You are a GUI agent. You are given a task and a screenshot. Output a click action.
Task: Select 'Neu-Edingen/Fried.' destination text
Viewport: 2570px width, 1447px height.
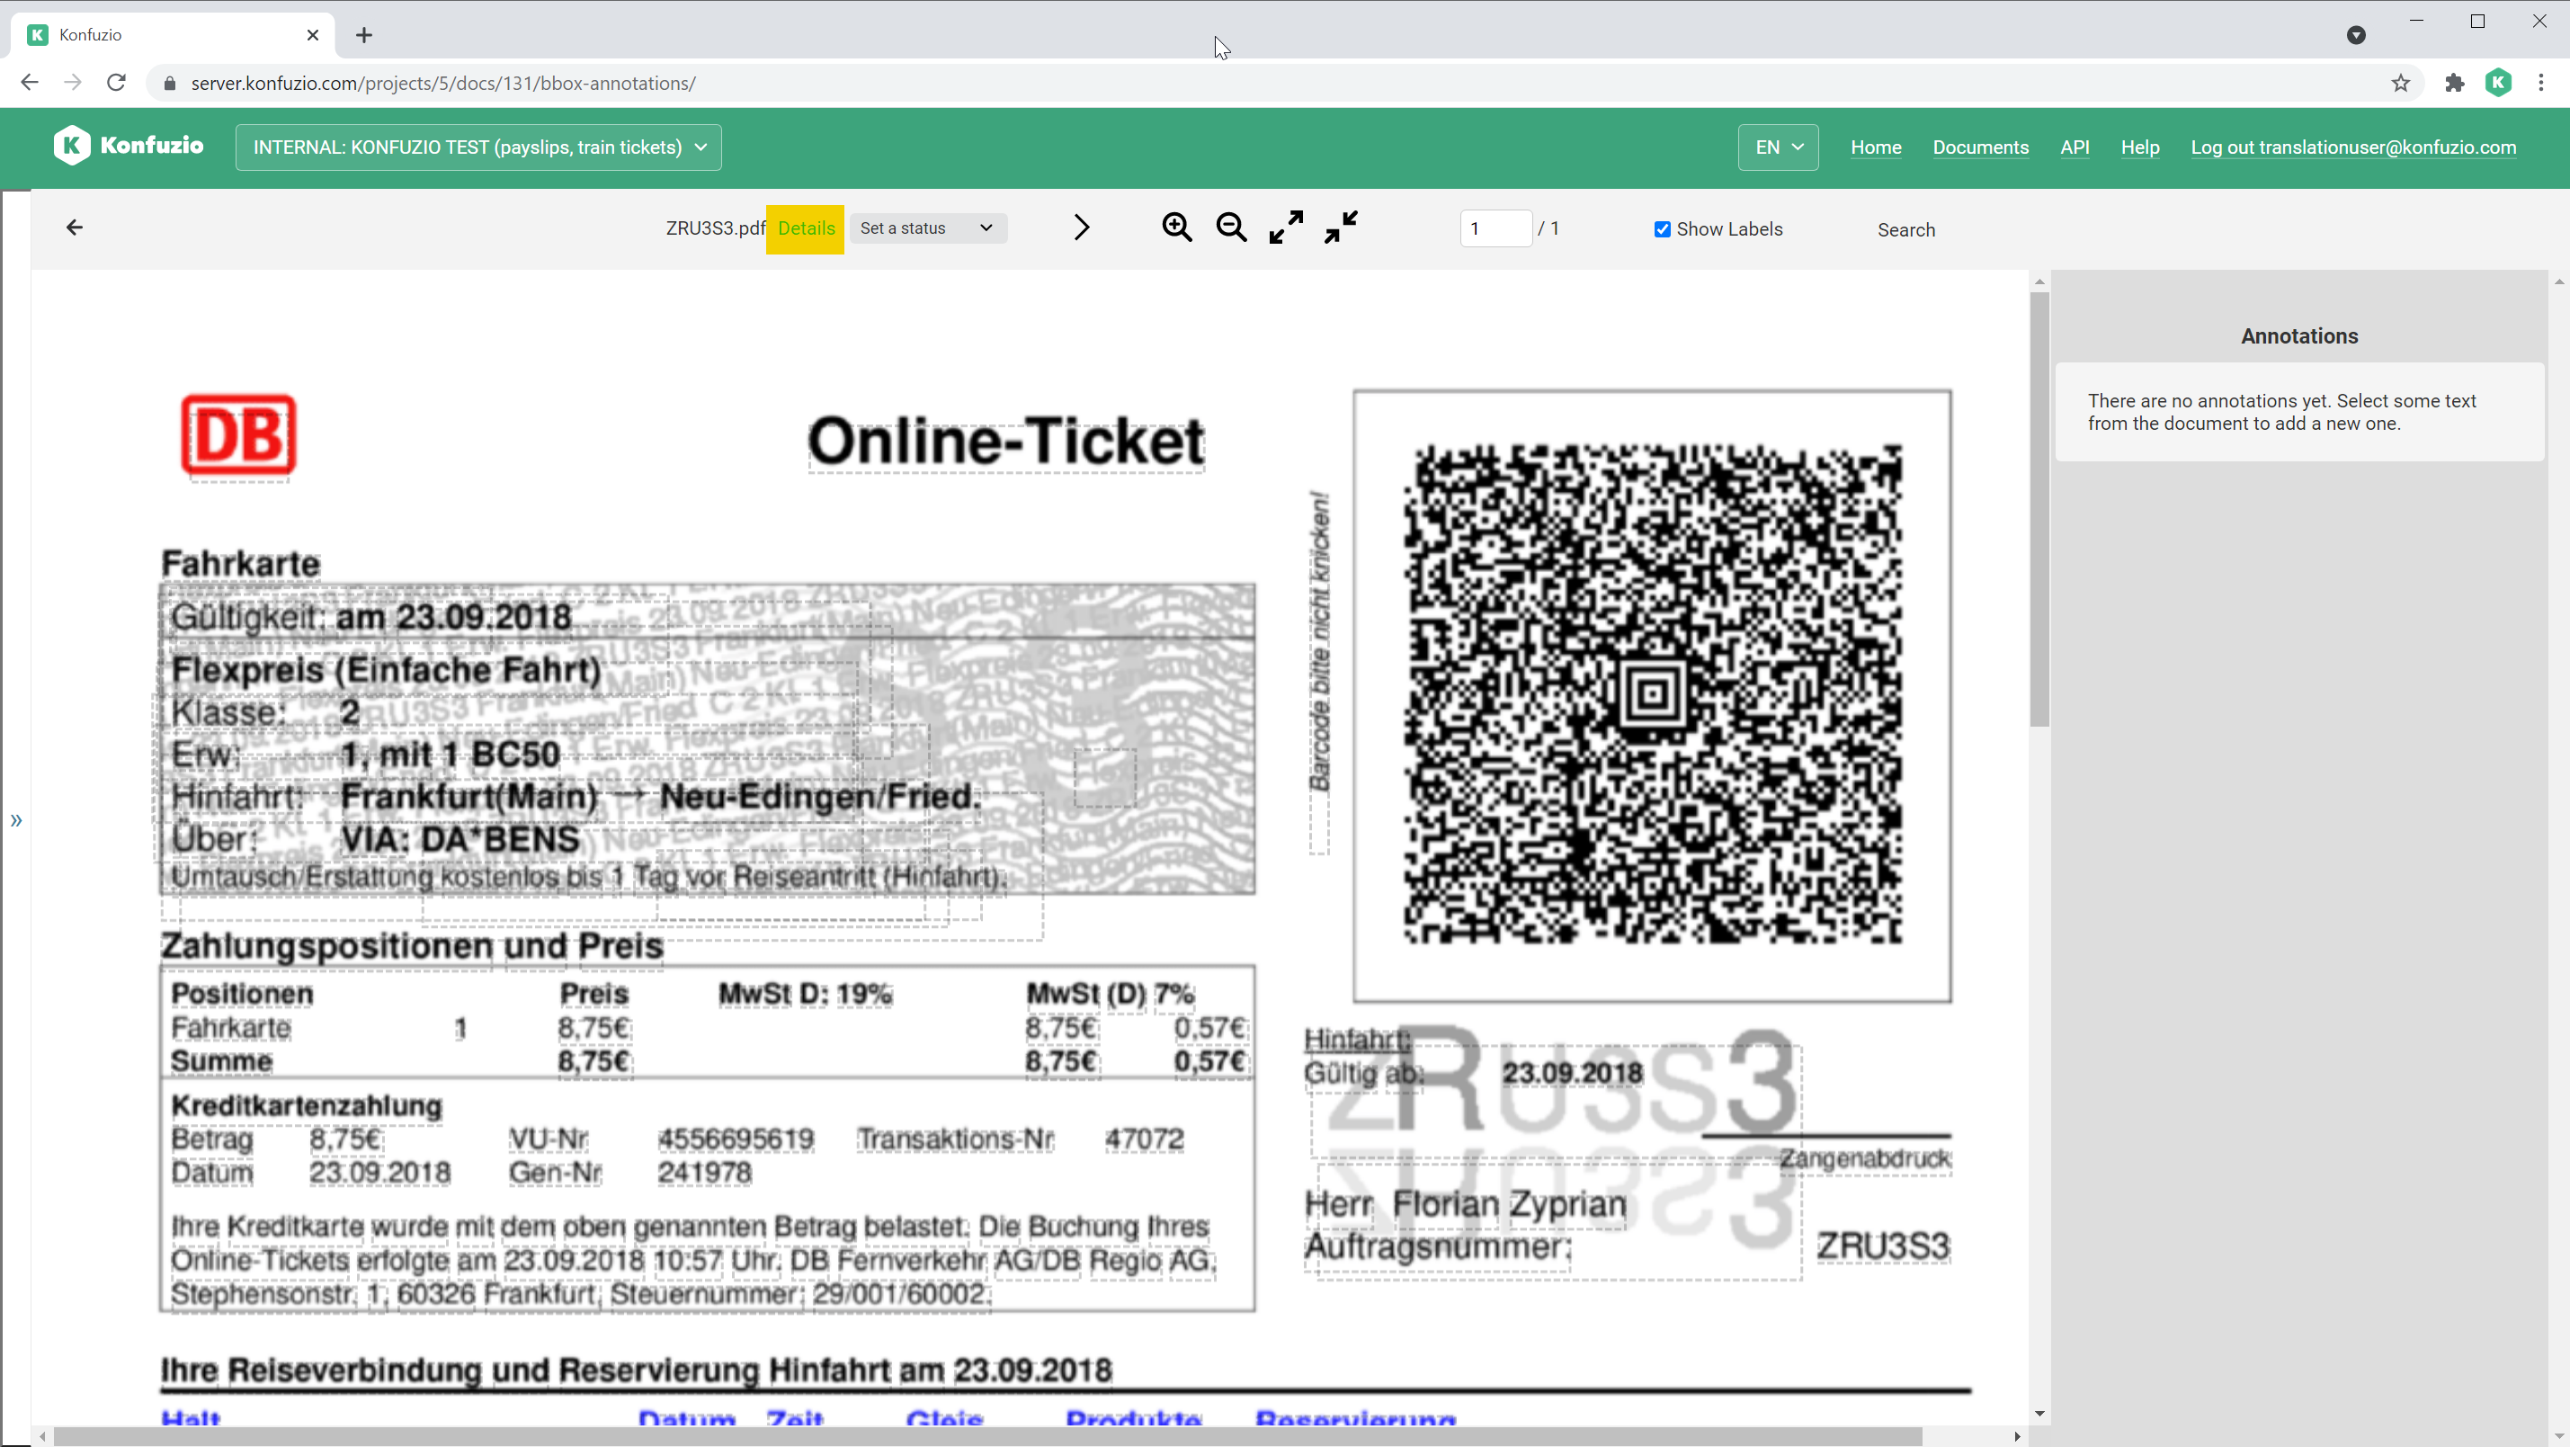point(820,797)
